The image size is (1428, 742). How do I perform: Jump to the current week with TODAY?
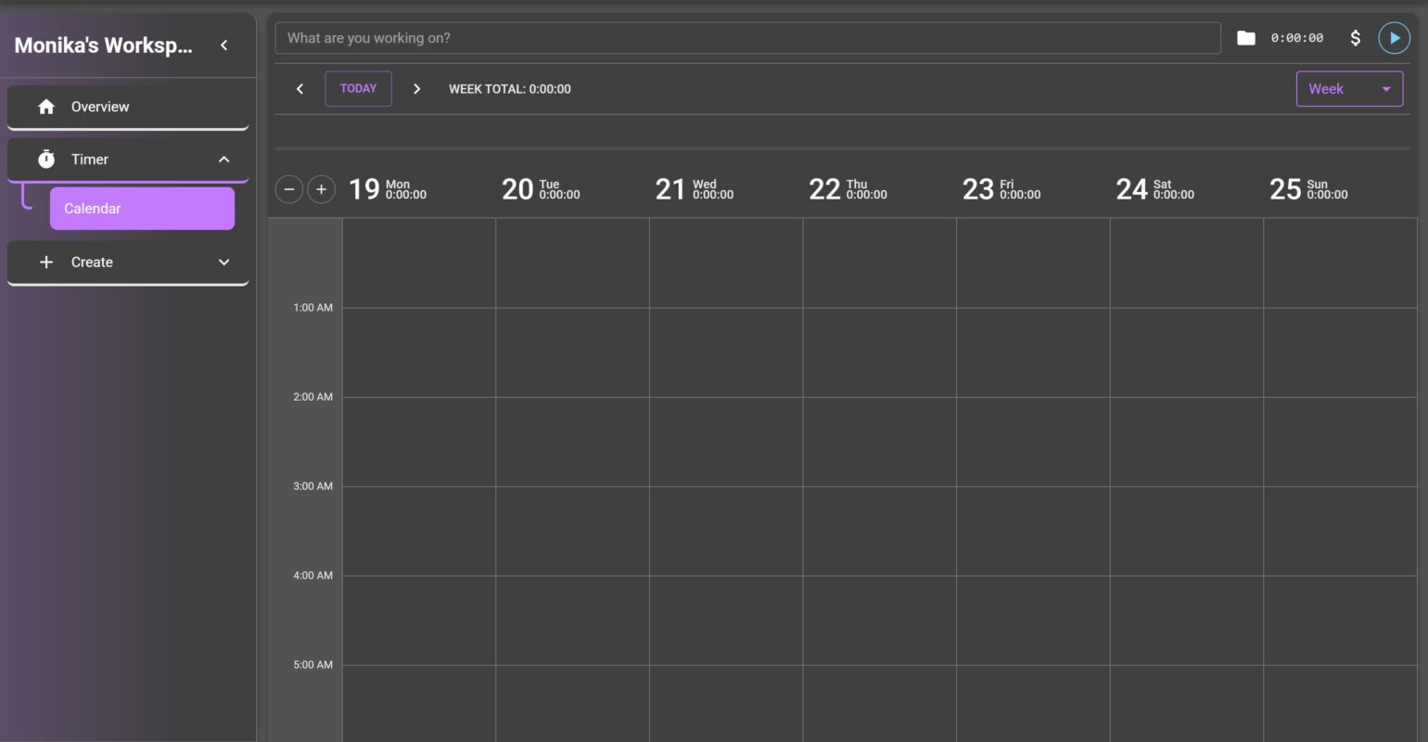point(358,89)
